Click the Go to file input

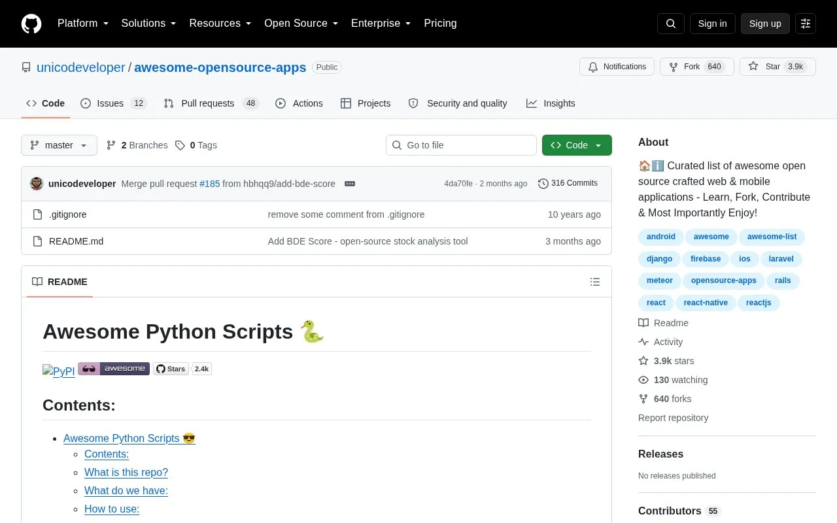461,145
